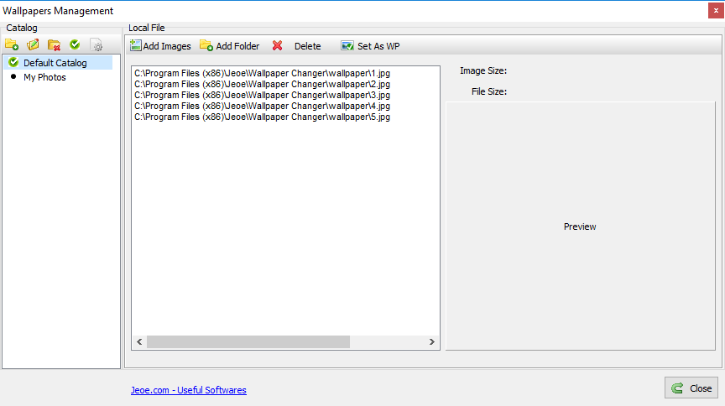Click the green checkmark set-default catalog icon
Screen dimensions: 725x406
[x=75, y=44]
